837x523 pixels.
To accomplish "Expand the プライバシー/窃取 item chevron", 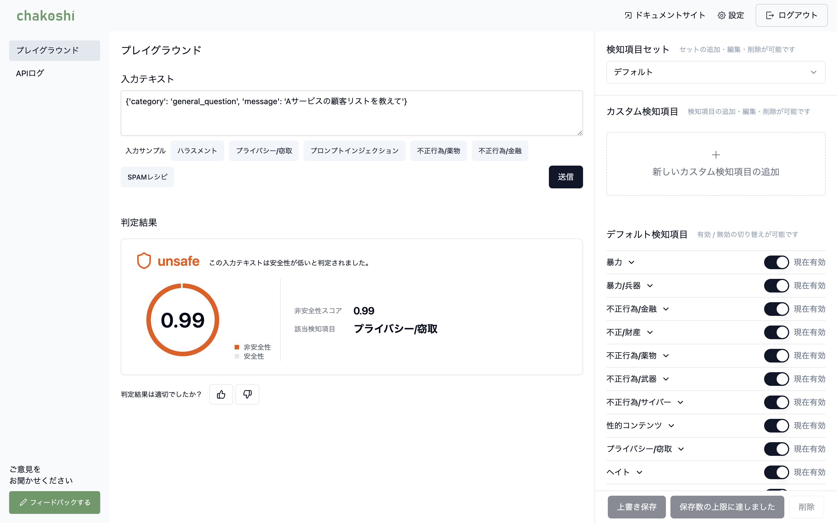I will (x=681, y=449).
